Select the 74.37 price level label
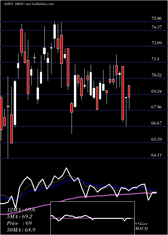 [157, 27]
